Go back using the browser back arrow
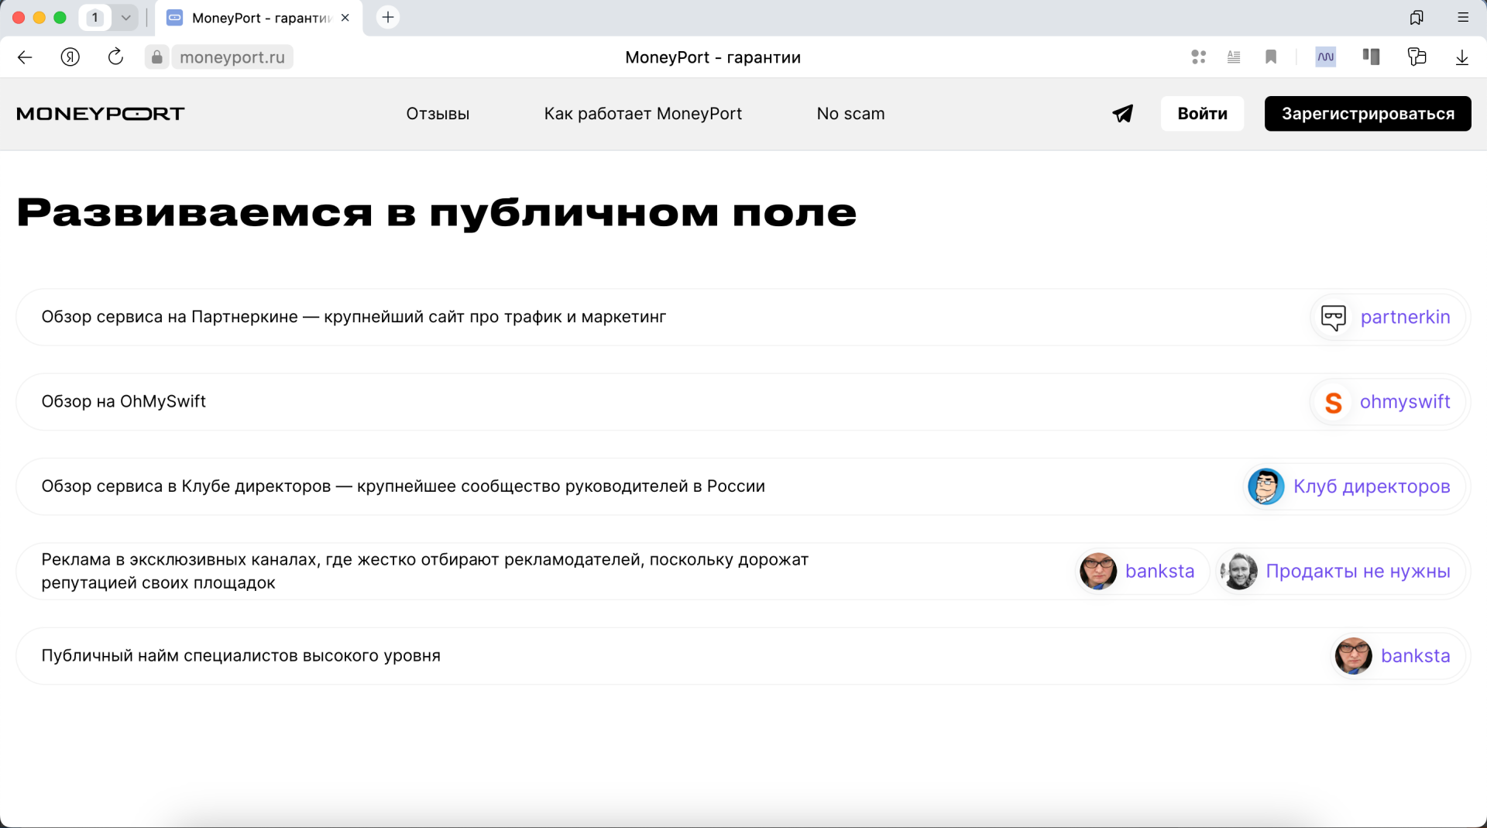The width and height of the screenshot is (1487, 828). (25, 57)
